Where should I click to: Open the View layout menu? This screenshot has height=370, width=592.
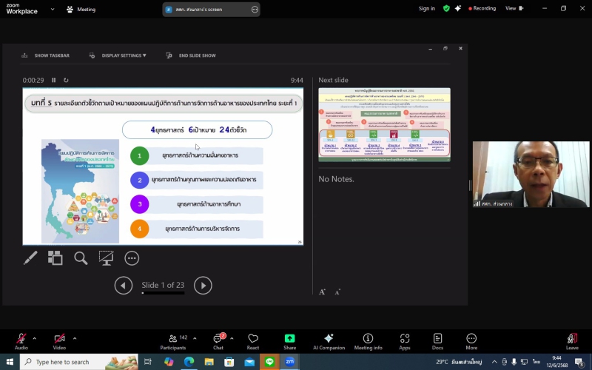pos(514,8)
